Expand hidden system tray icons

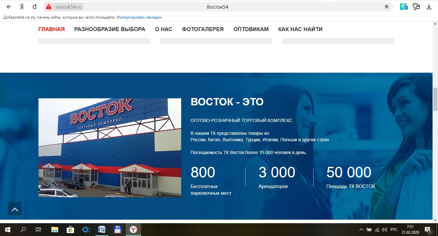pyautogui.click(x=361, y=230)
